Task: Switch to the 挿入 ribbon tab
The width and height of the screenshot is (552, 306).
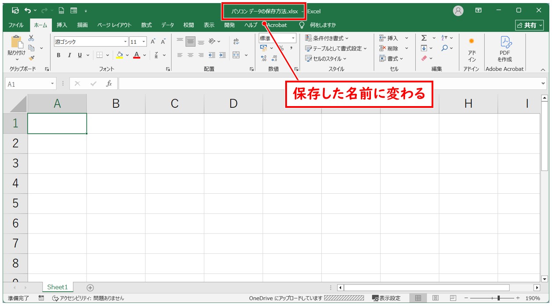Action: coord(61,25)
